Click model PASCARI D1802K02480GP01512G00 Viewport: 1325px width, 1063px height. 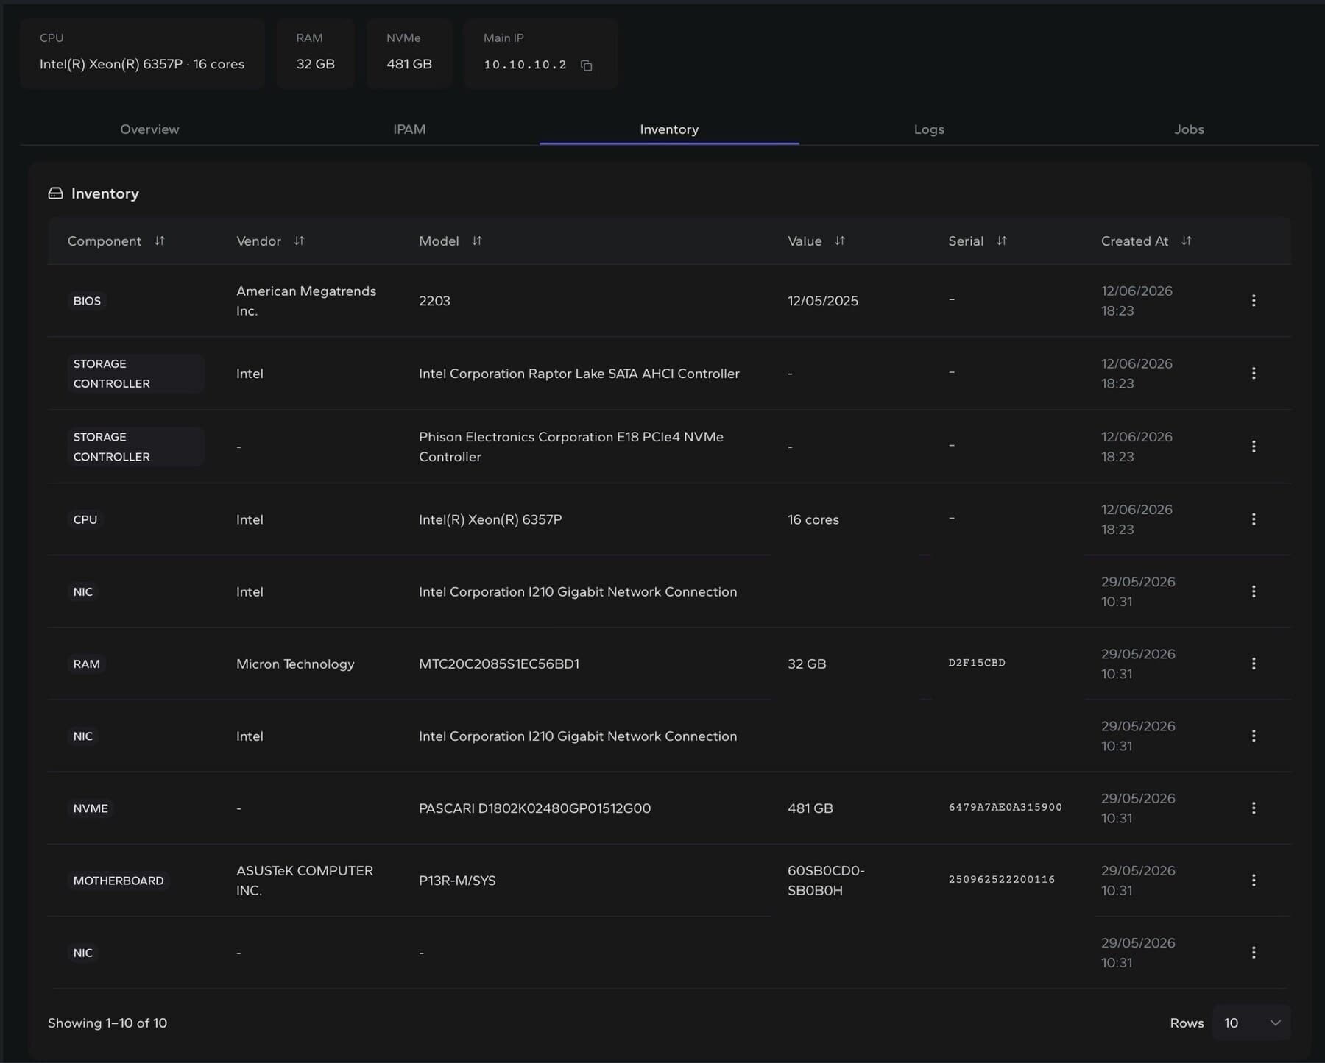point(534,808)
